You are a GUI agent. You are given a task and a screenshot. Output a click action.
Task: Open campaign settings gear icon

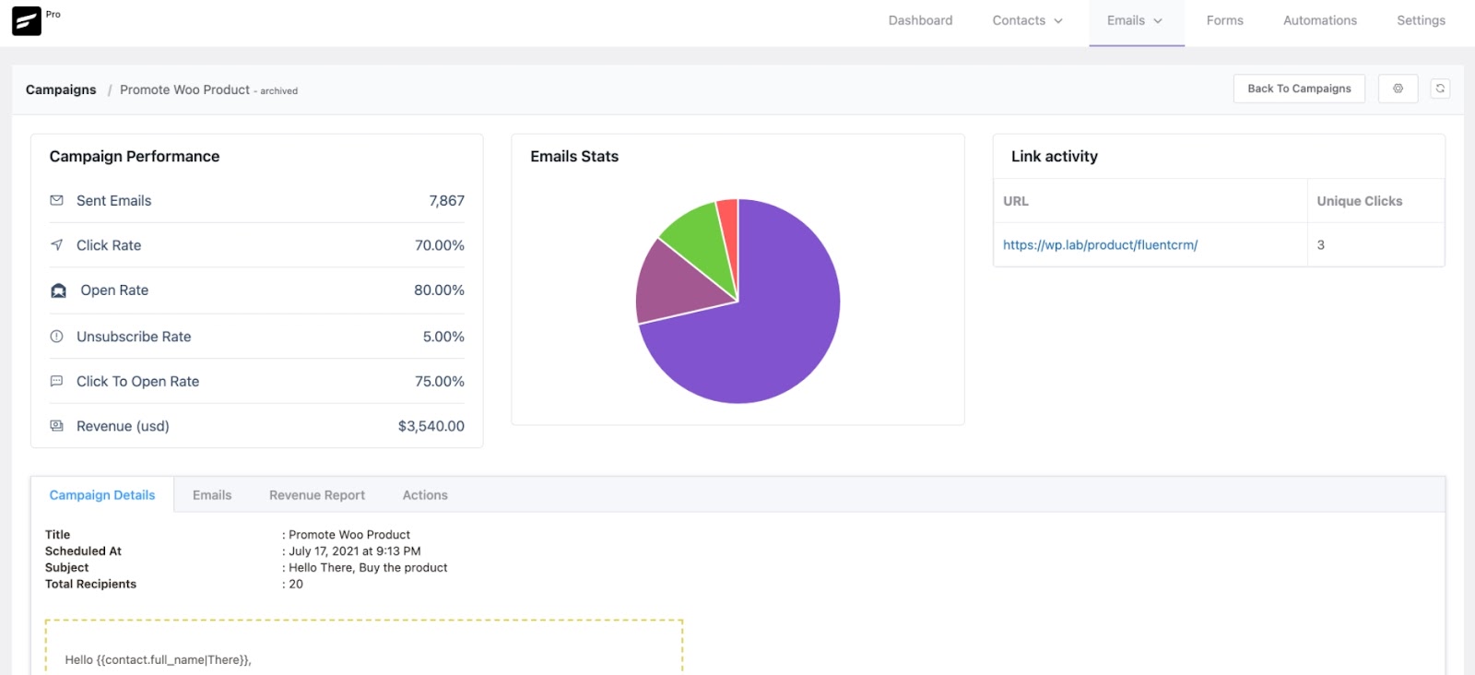(x=1398, y=89)
